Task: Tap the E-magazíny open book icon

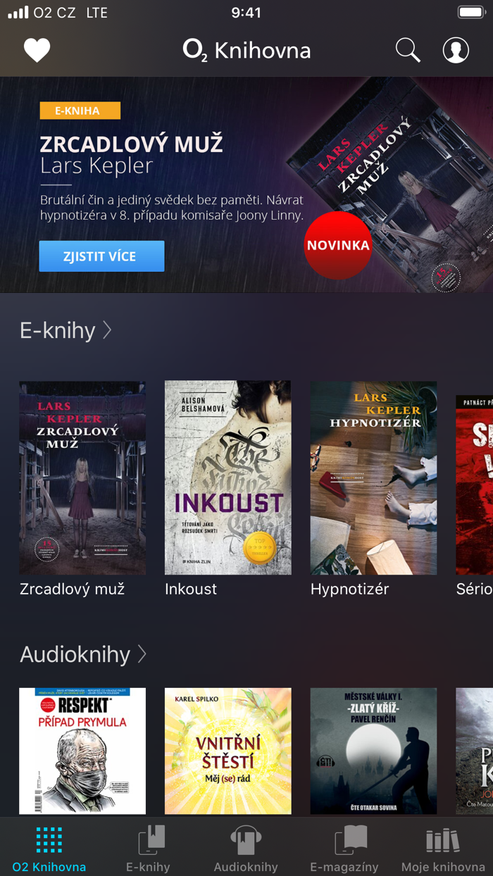Action: tap(350, 839)
